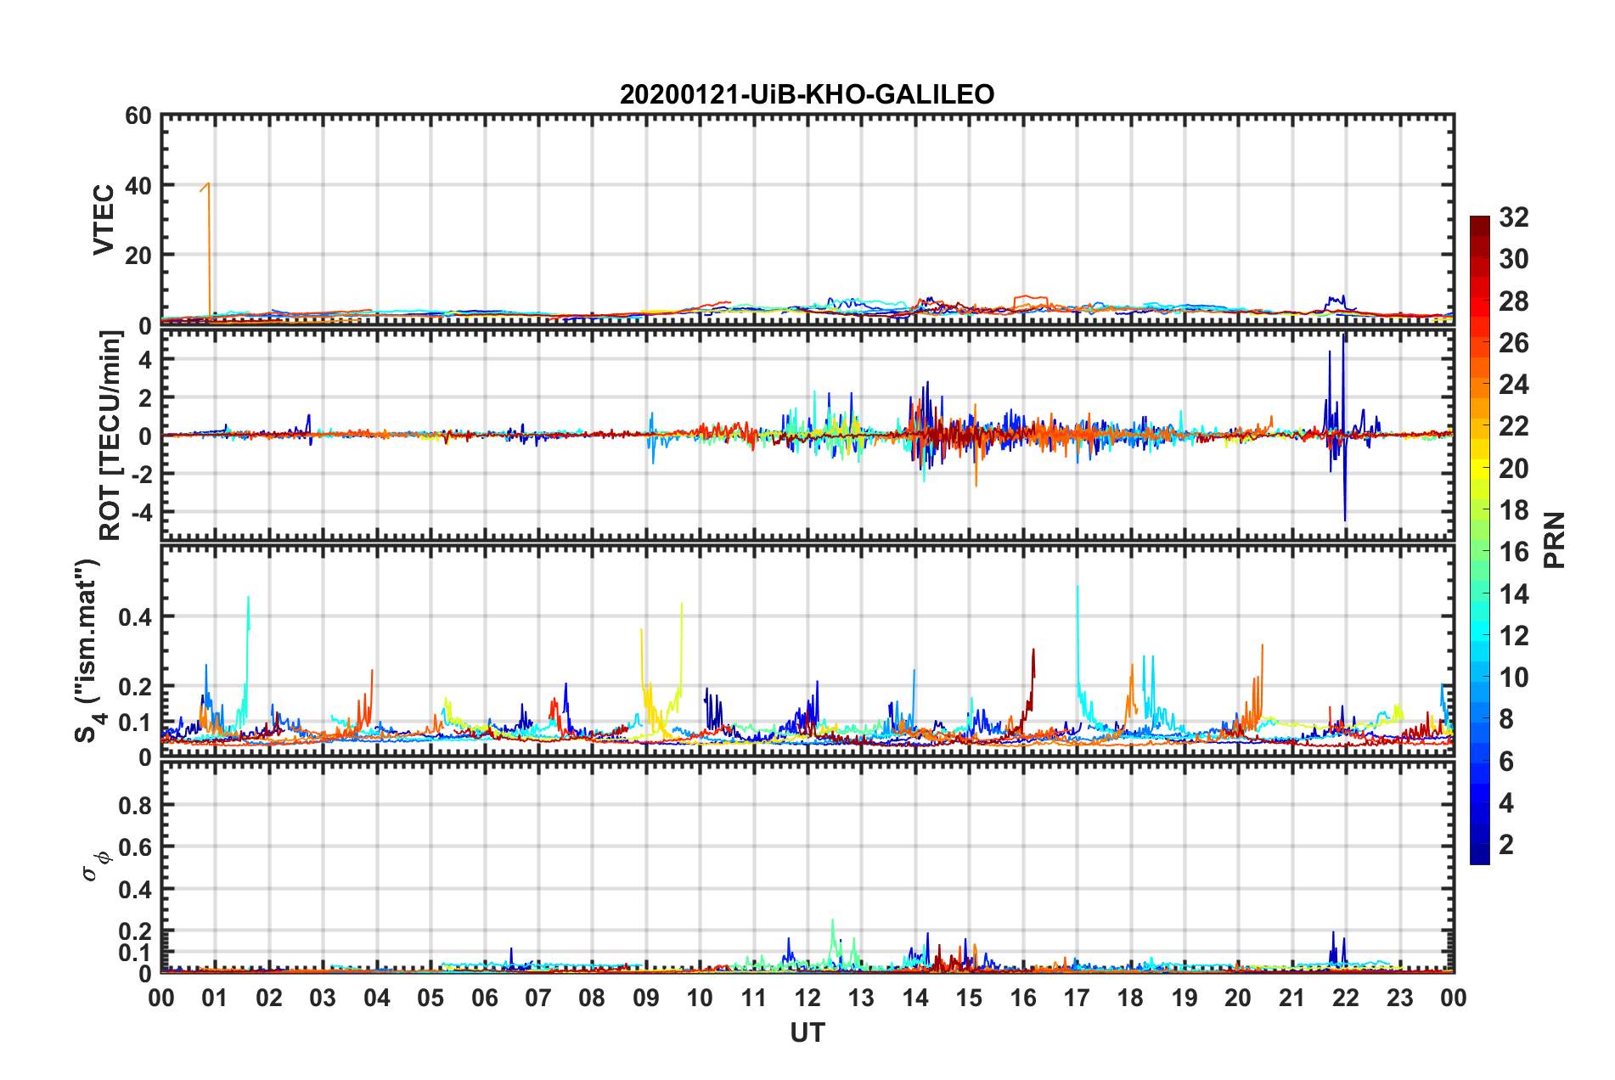This screenshot has height=1080, width=1615.
Task: Click the cyan S4 peak at 17 UT
Action: [x=1078, y=628]
